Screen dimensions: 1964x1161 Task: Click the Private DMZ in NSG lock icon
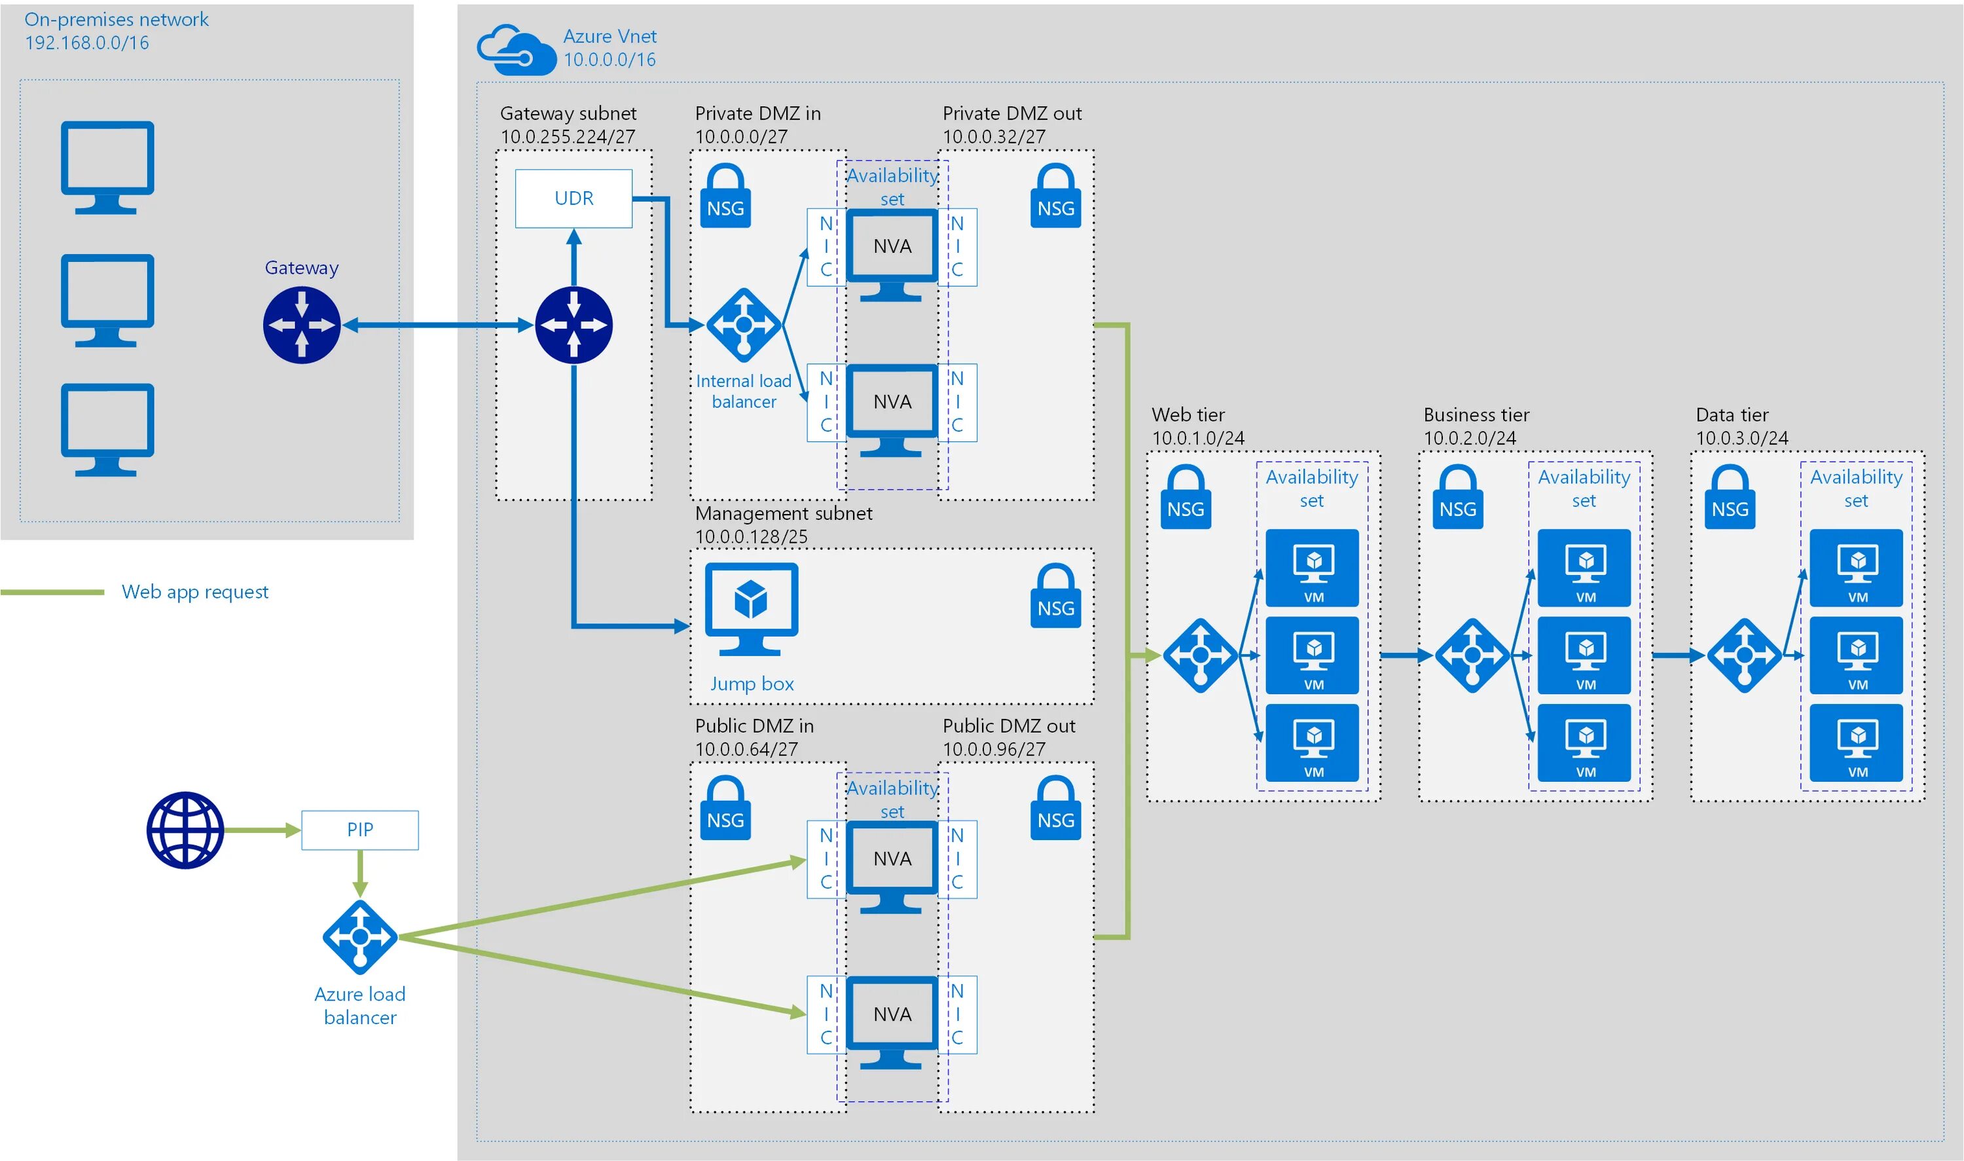(x=725, y=196)
